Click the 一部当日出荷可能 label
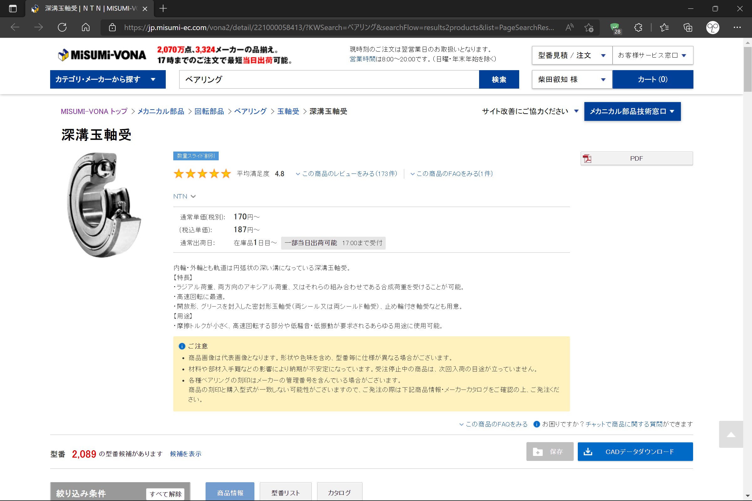 311,243
